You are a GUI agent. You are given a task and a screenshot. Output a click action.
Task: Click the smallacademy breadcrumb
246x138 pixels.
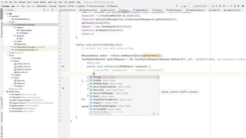pos(42,6)
